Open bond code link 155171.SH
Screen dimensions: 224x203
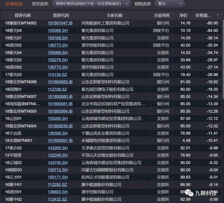[x=58, y=177]
